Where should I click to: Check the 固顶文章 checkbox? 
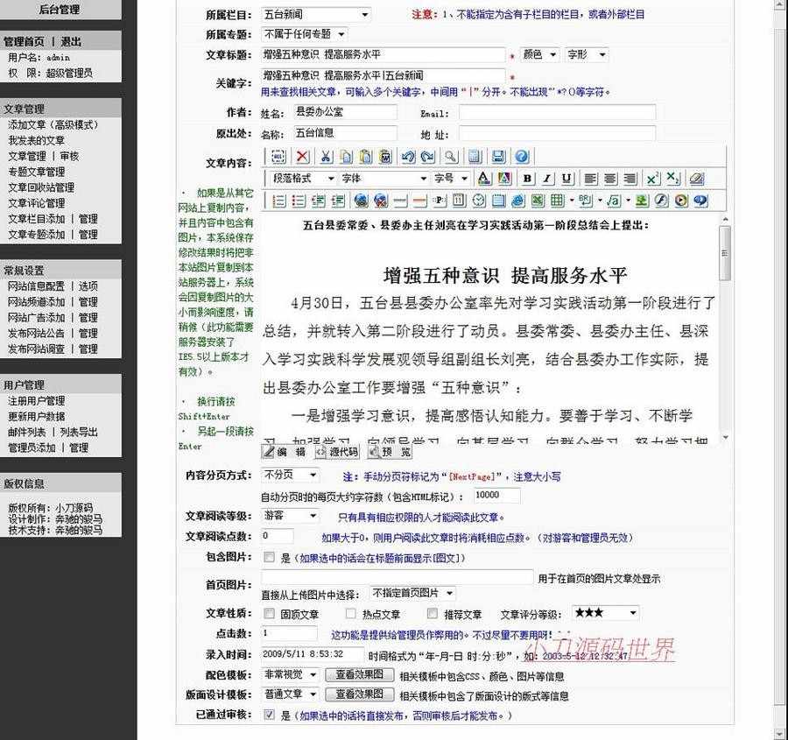click(270, 613)
